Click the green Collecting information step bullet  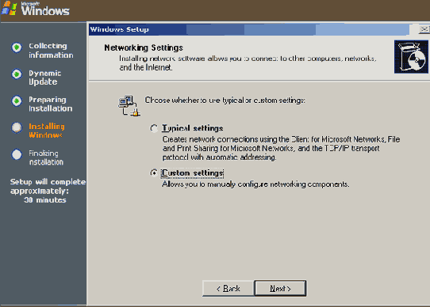tap(17, 47)
